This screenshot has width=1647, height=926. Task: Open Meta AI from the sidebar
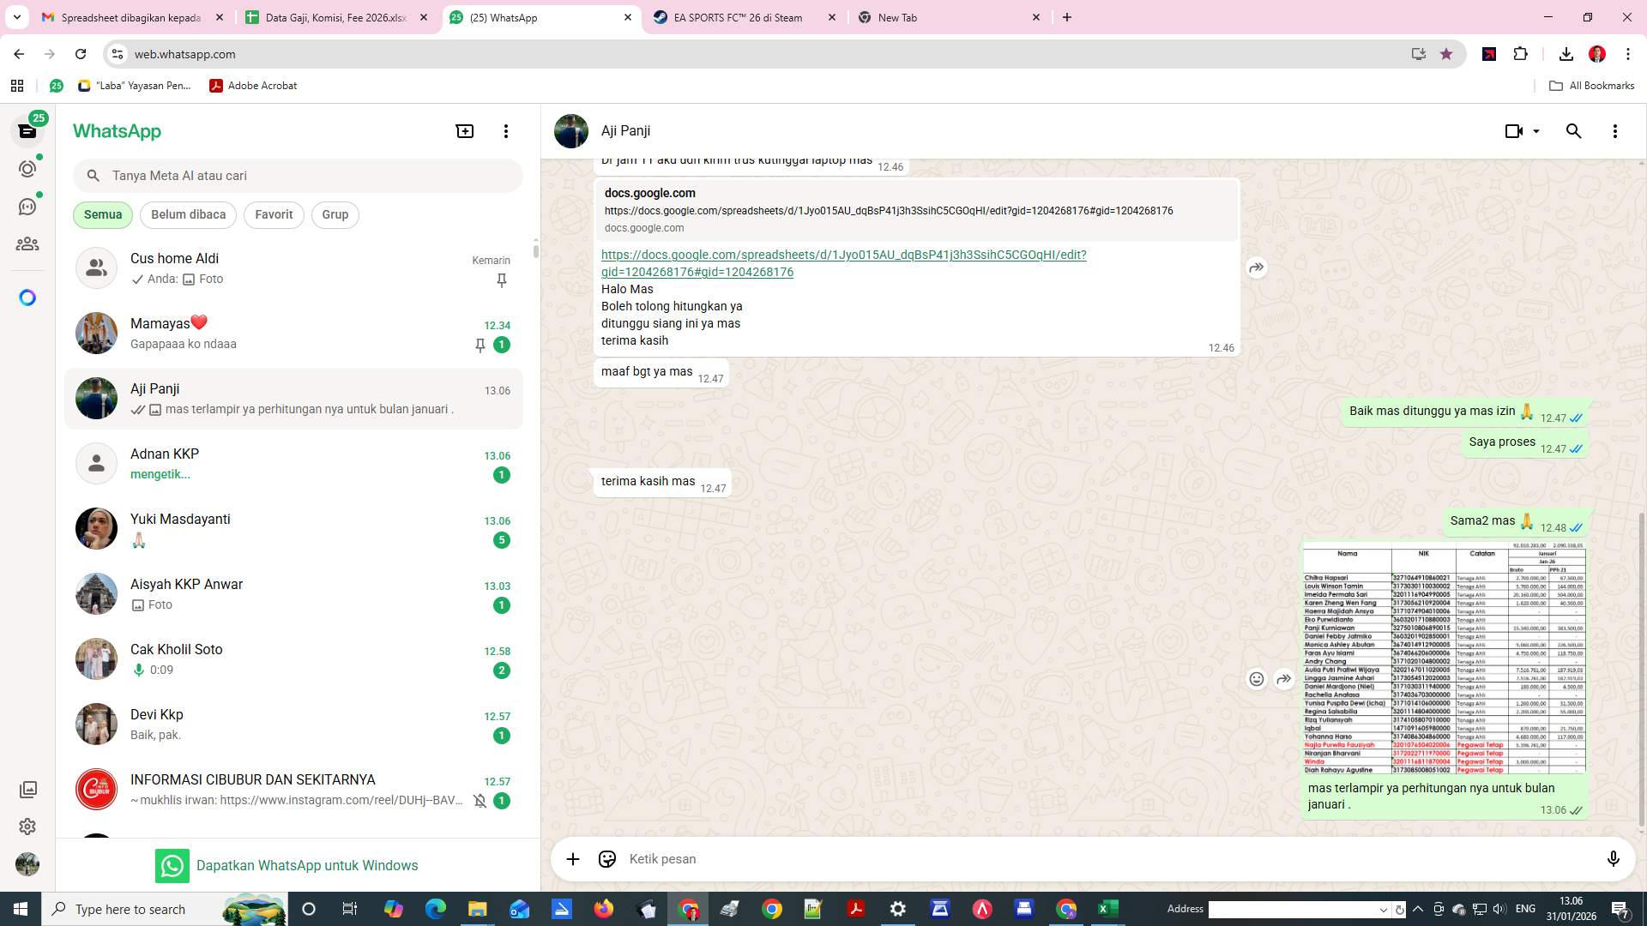27,297
